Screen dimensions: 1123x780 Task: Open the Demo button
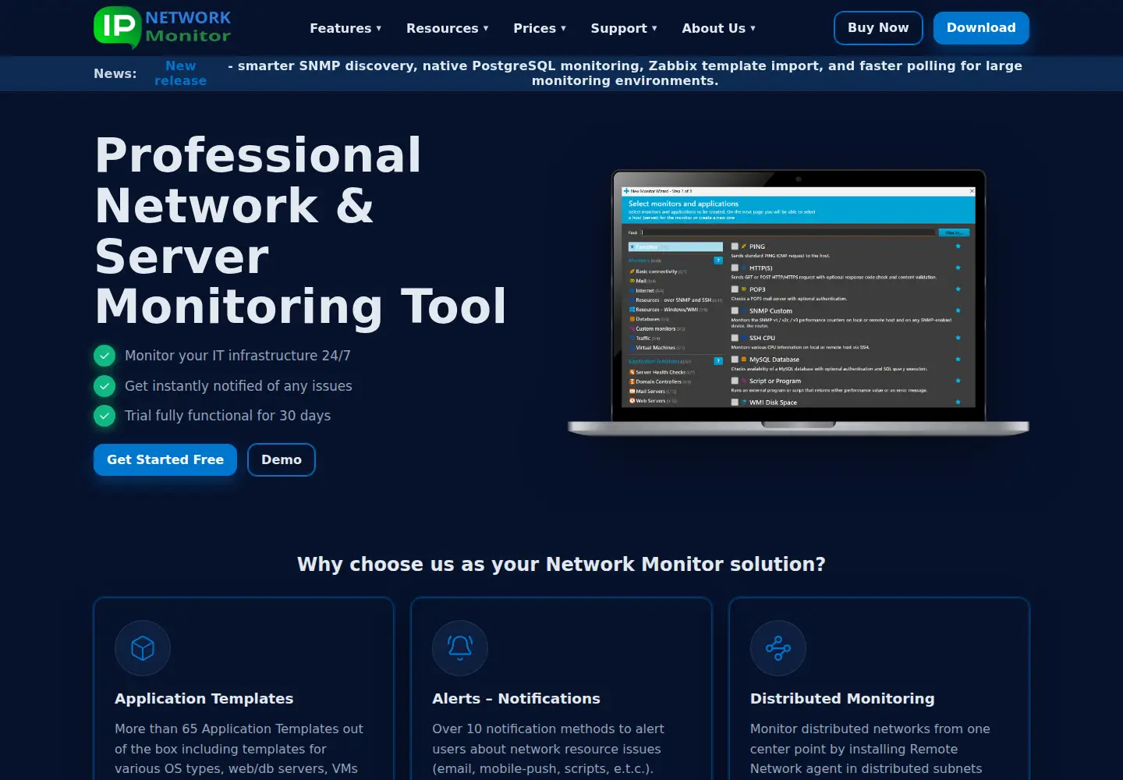click(x=282, y=459)
